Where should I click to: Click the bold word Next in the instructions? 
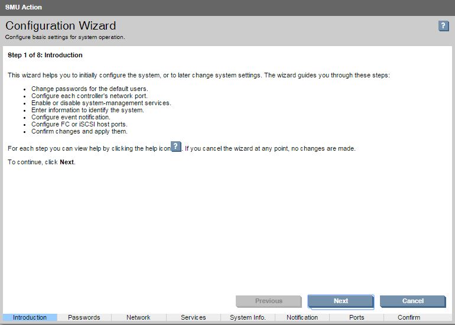tap(67, 162)
